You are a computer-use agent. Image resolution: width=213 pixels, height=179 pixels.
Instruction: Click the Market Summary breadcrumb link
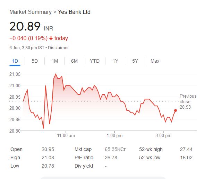pos(30,12)
